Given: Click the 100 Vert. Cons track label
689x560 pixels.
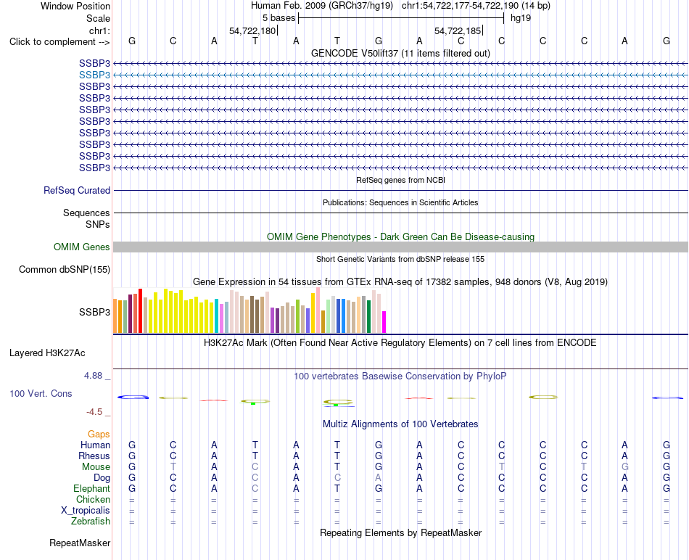Looking at the screenshot, I should pyautogui.click(x=41, y=393).
